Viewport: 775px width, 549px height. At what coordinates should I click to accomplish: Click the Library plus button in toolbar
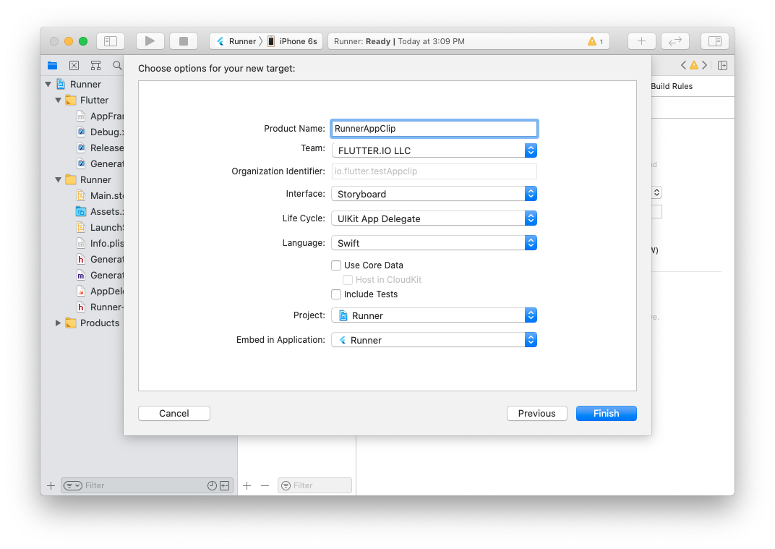click(x=641, y=41)
